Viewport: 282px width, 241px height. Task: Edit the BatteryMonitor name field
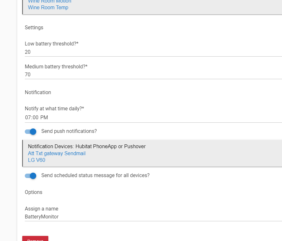tap(153, 217)
